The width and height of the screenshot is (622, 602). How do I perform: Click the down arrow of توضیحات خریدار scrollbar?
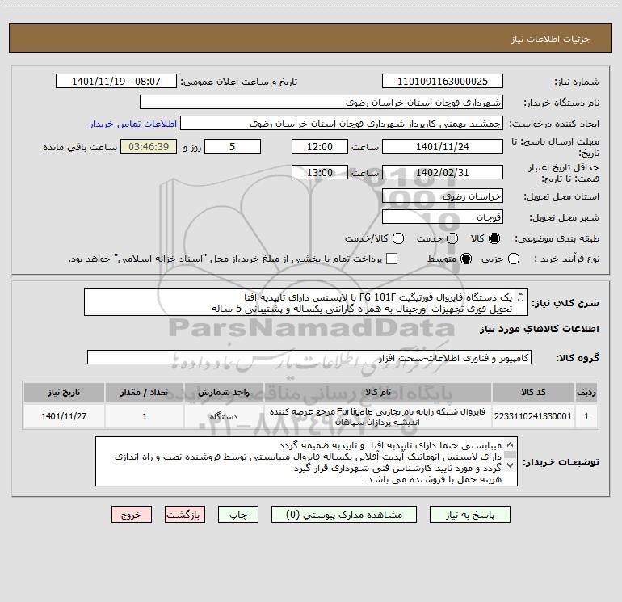(510, 465)
